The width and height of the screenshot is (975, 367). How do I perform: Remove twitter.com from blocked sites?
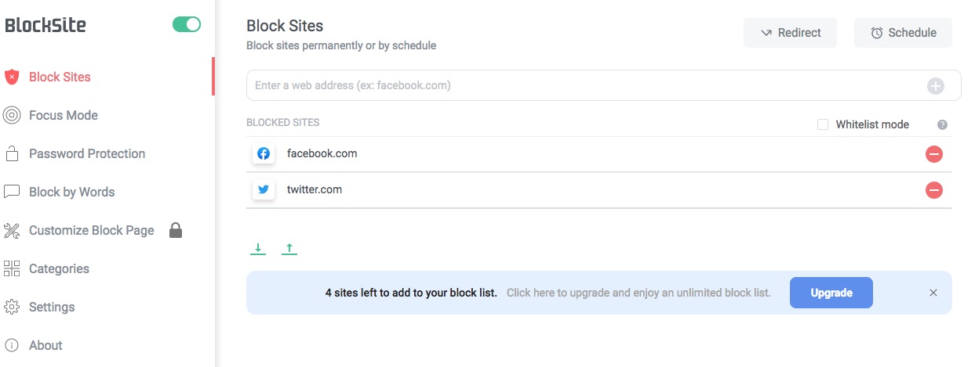point(933,190)
